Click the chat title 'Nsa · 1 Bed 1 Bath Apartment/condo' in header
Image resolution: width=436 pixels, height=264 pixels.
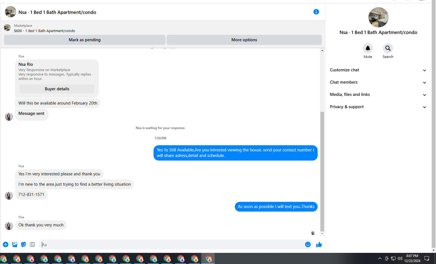(x=57, y=12)
